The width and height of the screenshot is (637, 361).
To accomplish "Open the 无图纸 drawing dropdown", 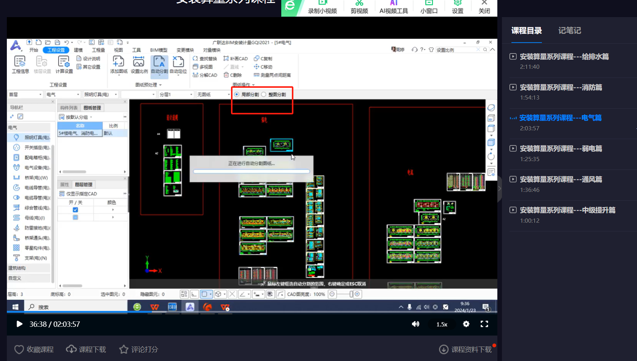I will (213, 94).
